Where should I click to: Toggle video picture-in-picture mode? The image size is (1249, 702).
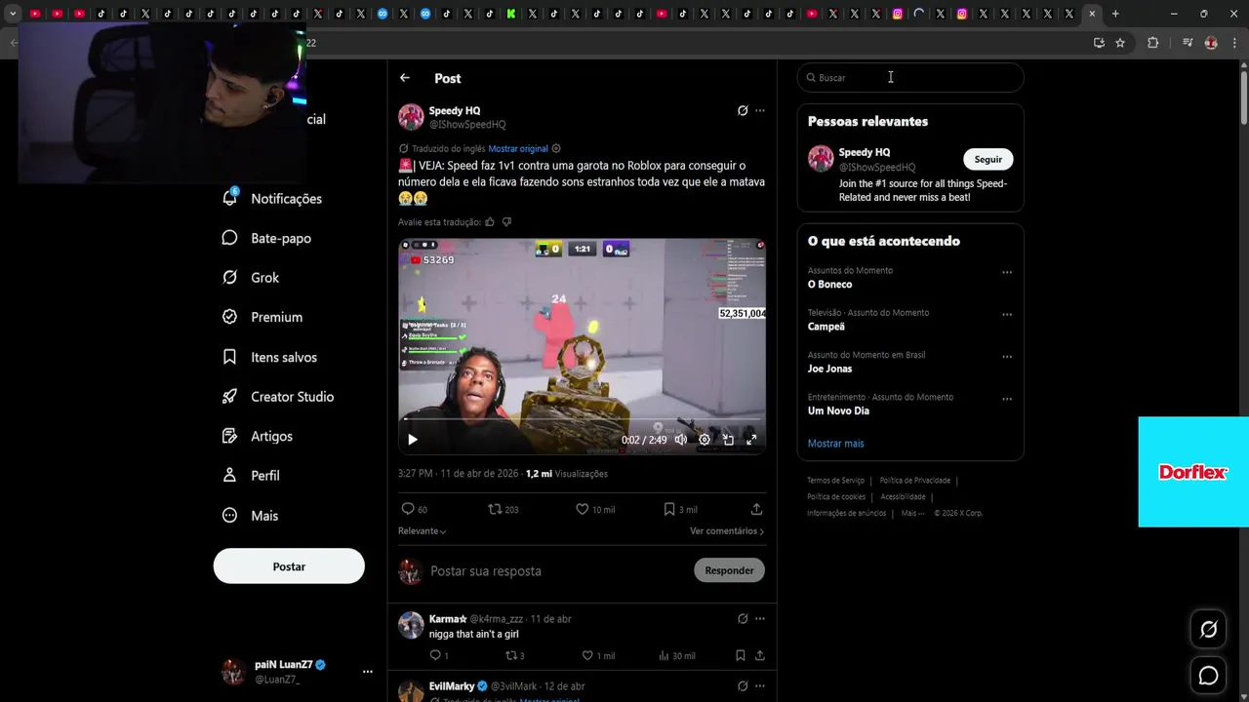click(x=728, y=440)
